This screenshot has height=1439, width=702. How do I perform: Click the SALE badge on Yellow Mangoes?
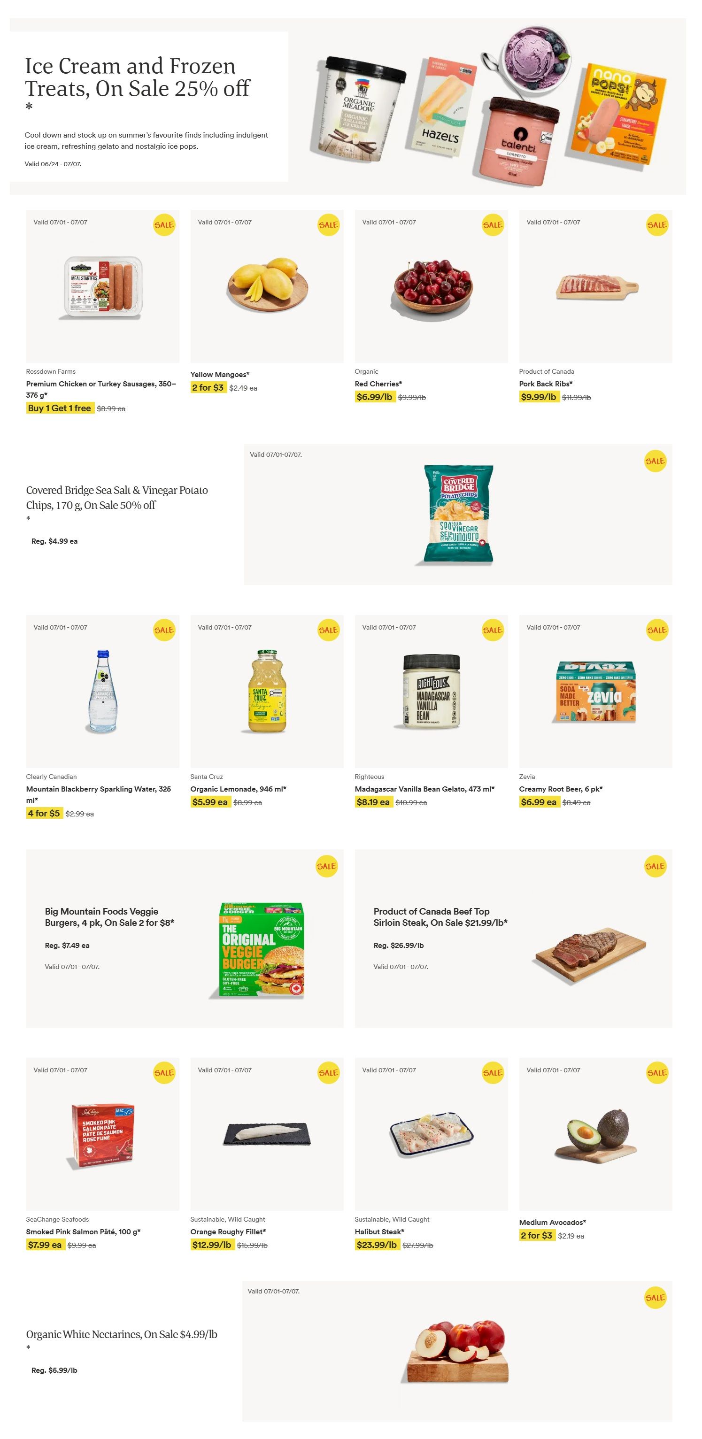(x=328, y=224)
